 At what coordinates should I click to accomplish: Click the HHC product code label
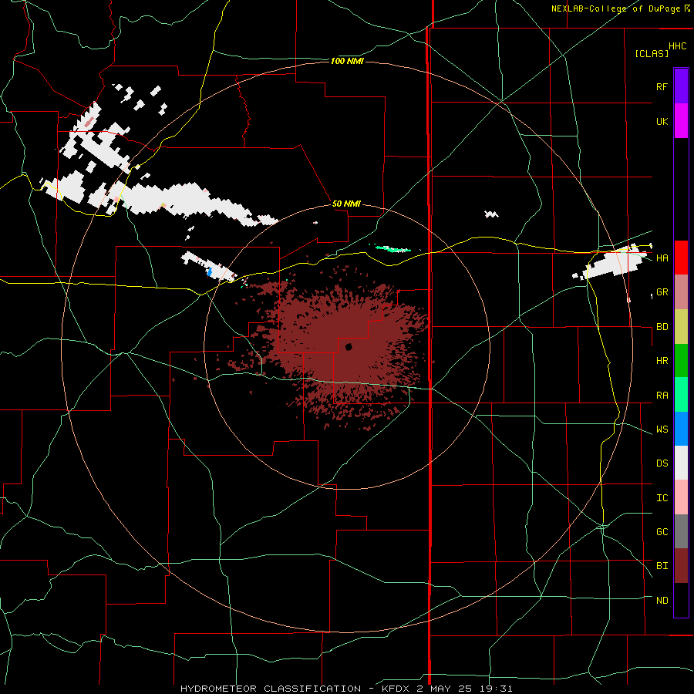pos(678,46)
